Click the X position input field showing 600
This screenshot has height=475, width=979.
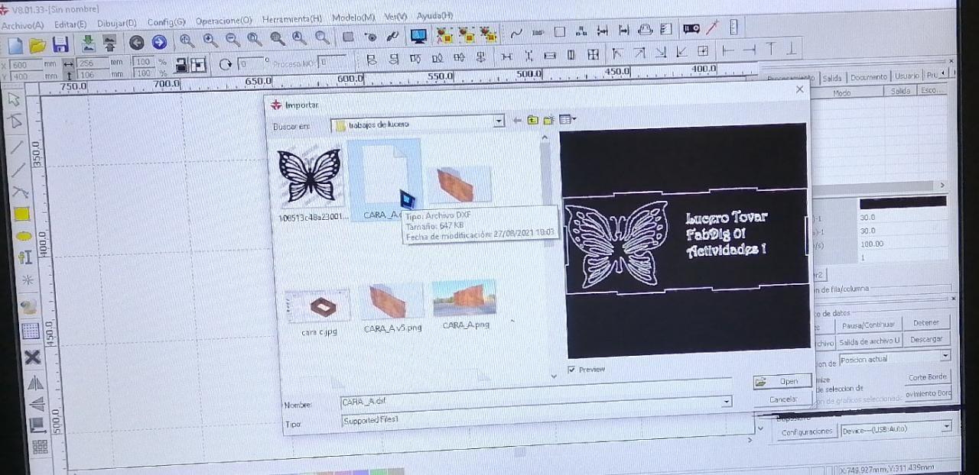pyautogui.click(x=27, y=66)
